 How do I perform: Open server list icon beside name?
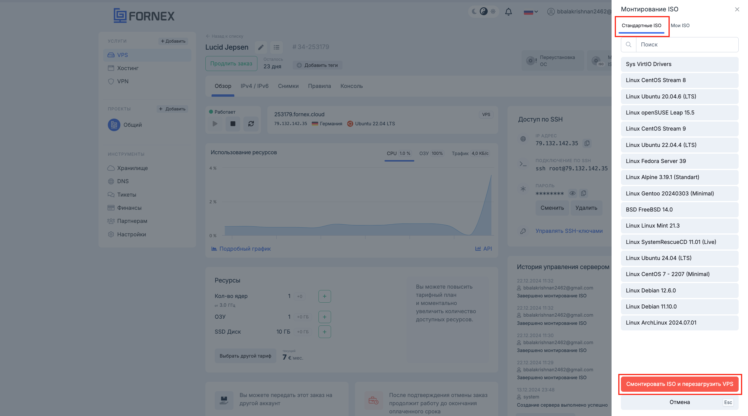tap(276, 47)
